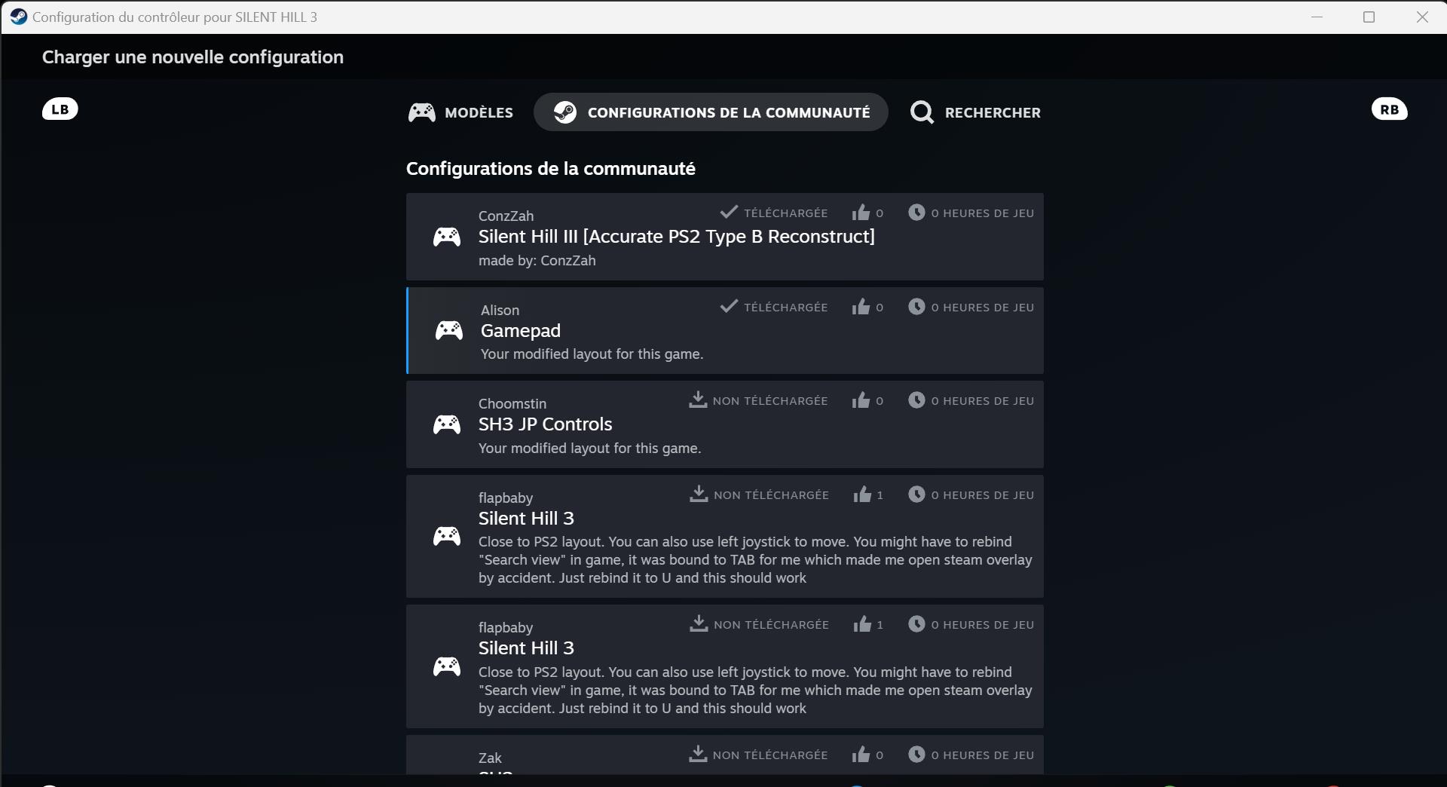Click the checkmark icon marked TÉLÉCHARGÉE on Alison's config
Viewport: 1447px width, 787px height.
click(x=727, y=305)
